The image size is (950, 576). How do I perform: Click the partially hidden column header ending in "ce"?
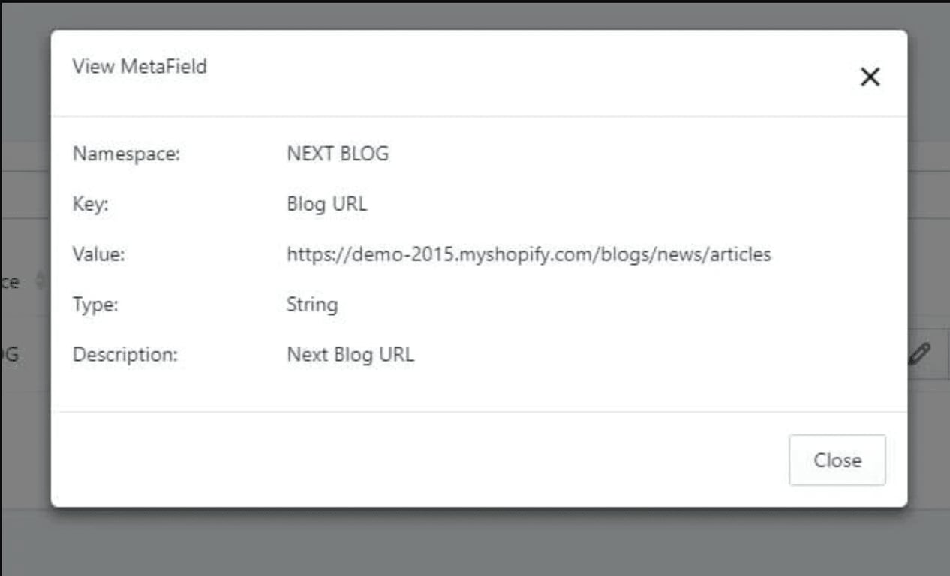click(x=11, y=282)
